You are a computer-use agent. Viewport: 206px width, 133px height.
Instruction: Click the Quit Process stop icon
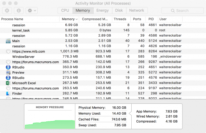(7, 10)
